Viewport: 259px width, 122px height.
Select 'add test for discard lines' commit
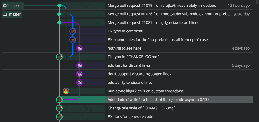(129, 65)
